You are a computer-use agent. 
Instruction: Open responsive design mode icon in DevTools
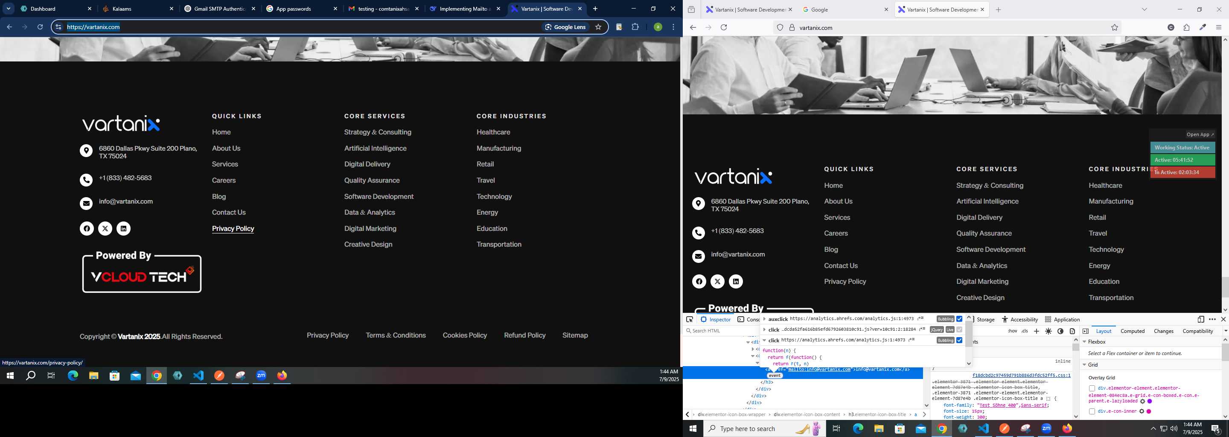(x=1200, y=319)
